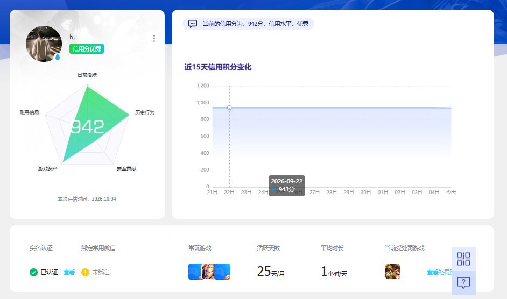Image resolution: width=507 pixels, height=299 pixels.
Task: Click the current credit score message banner
Action: (248, 24)
